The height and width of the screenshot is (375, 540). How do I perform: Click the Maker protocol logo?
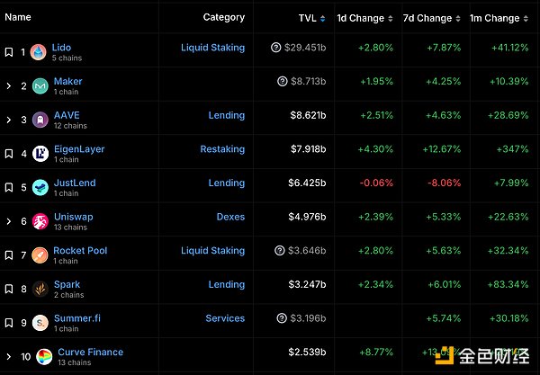39,86
